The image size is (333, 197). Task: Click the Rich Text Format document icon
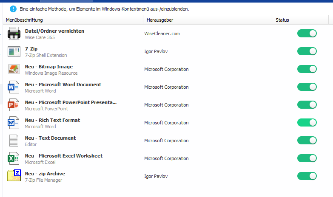pos(13,123)
